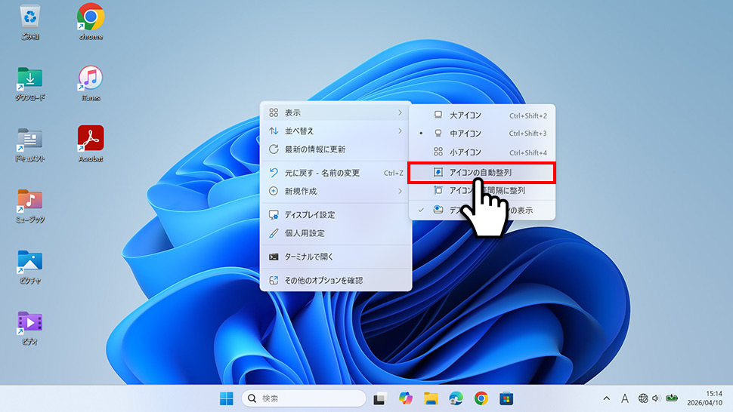Open Microsoft Store from the taskbar

(506, 398)
